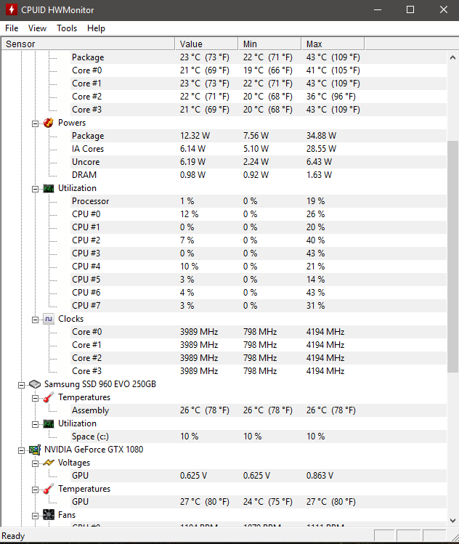The height and width of the screenshot is (544, 459).
Task: Select the IA Cores power row
Action: (x=88, y=149)
